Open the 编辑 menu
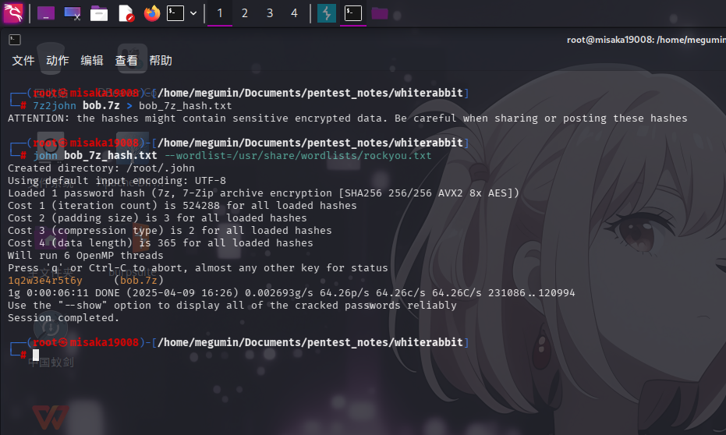The width and height of the screenshot is (726, 435). pos(92,61)
